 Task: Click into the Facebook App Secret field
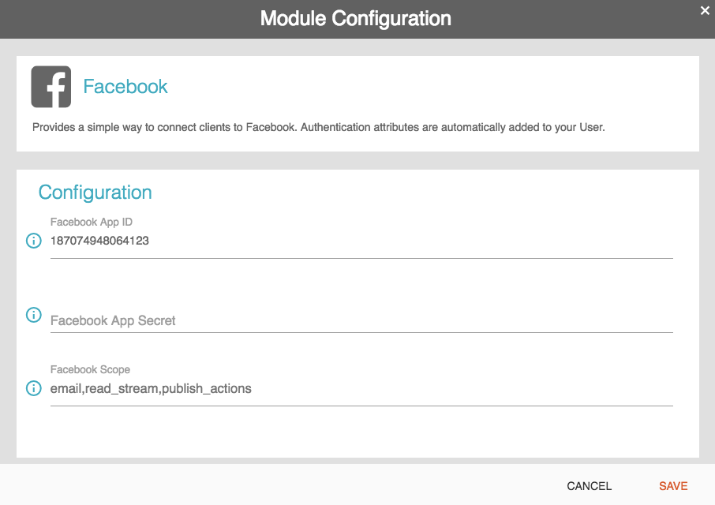pos(361,321)
